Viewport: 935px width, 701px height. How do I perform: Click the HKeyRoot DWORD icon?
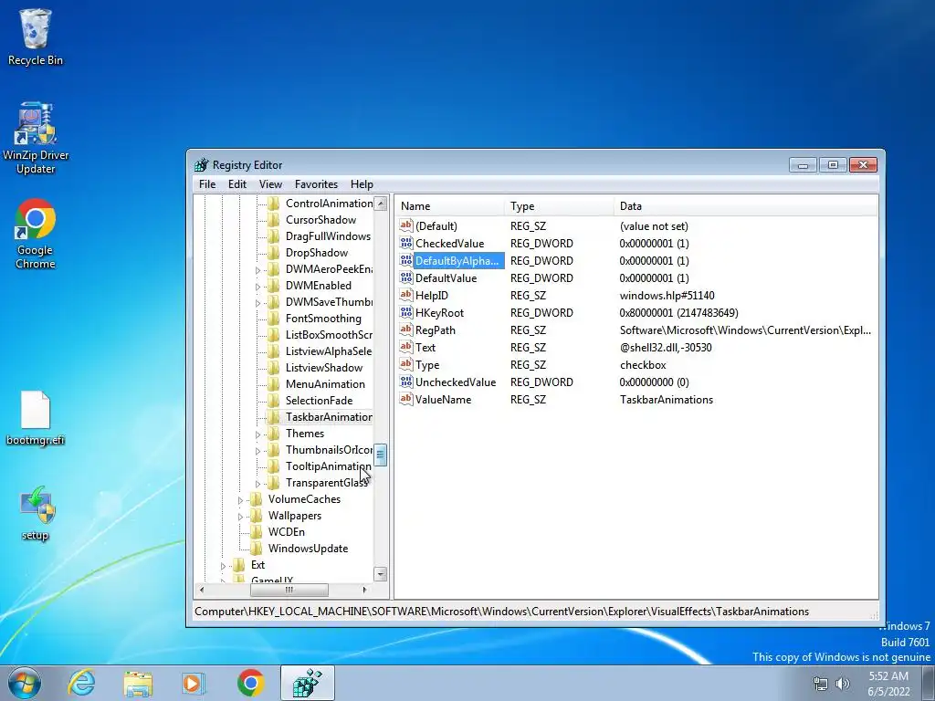click(406, 312)
